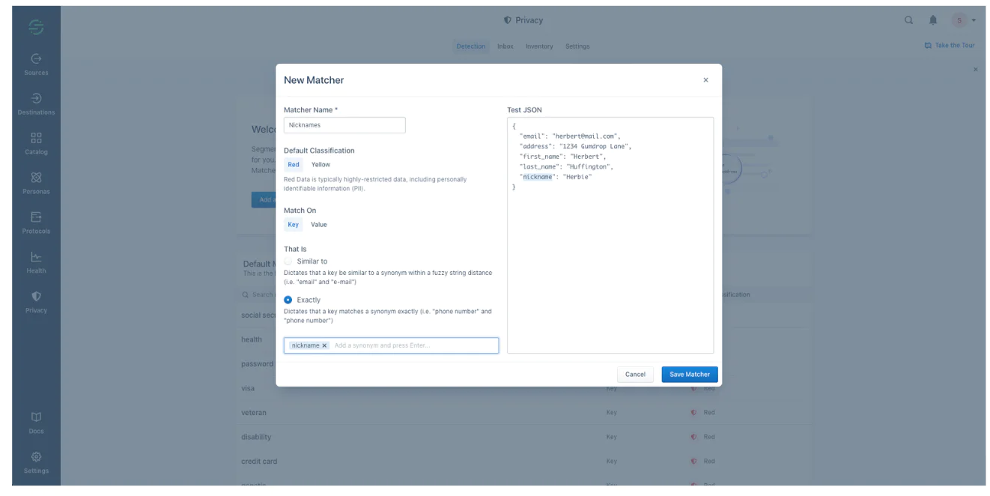Image resolution: width=990 pixels, height=496 pixels.
Task: Switch to the Inventory tab
Action: coord(539,46)
